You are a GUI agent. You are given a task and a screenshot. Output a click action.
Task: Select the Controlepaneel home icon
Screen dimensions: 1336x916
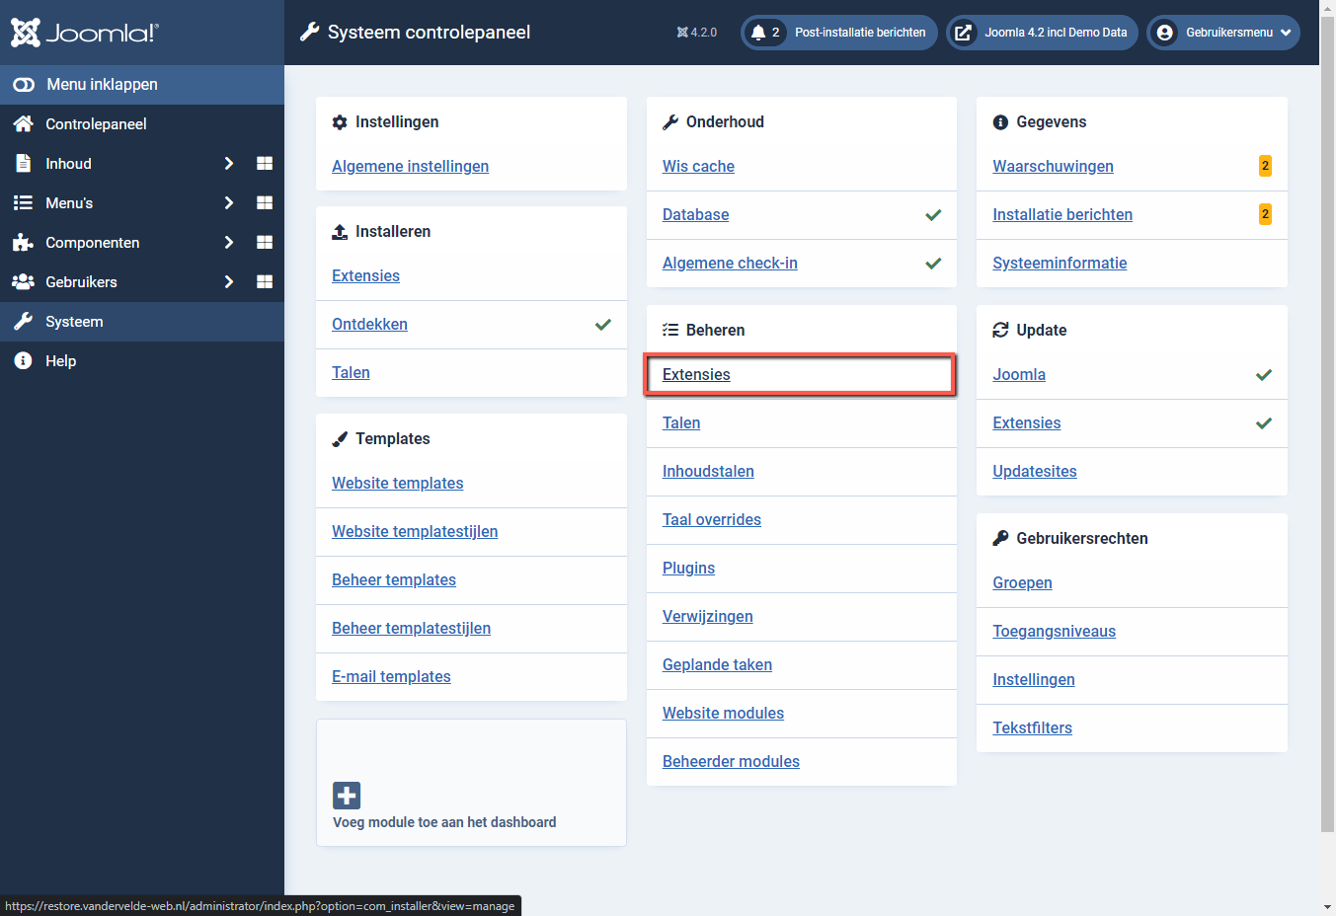22,123
